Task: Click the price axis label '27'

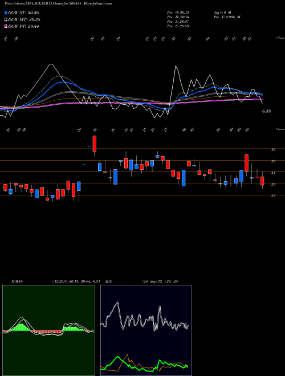Action: [x=273, y=196]
